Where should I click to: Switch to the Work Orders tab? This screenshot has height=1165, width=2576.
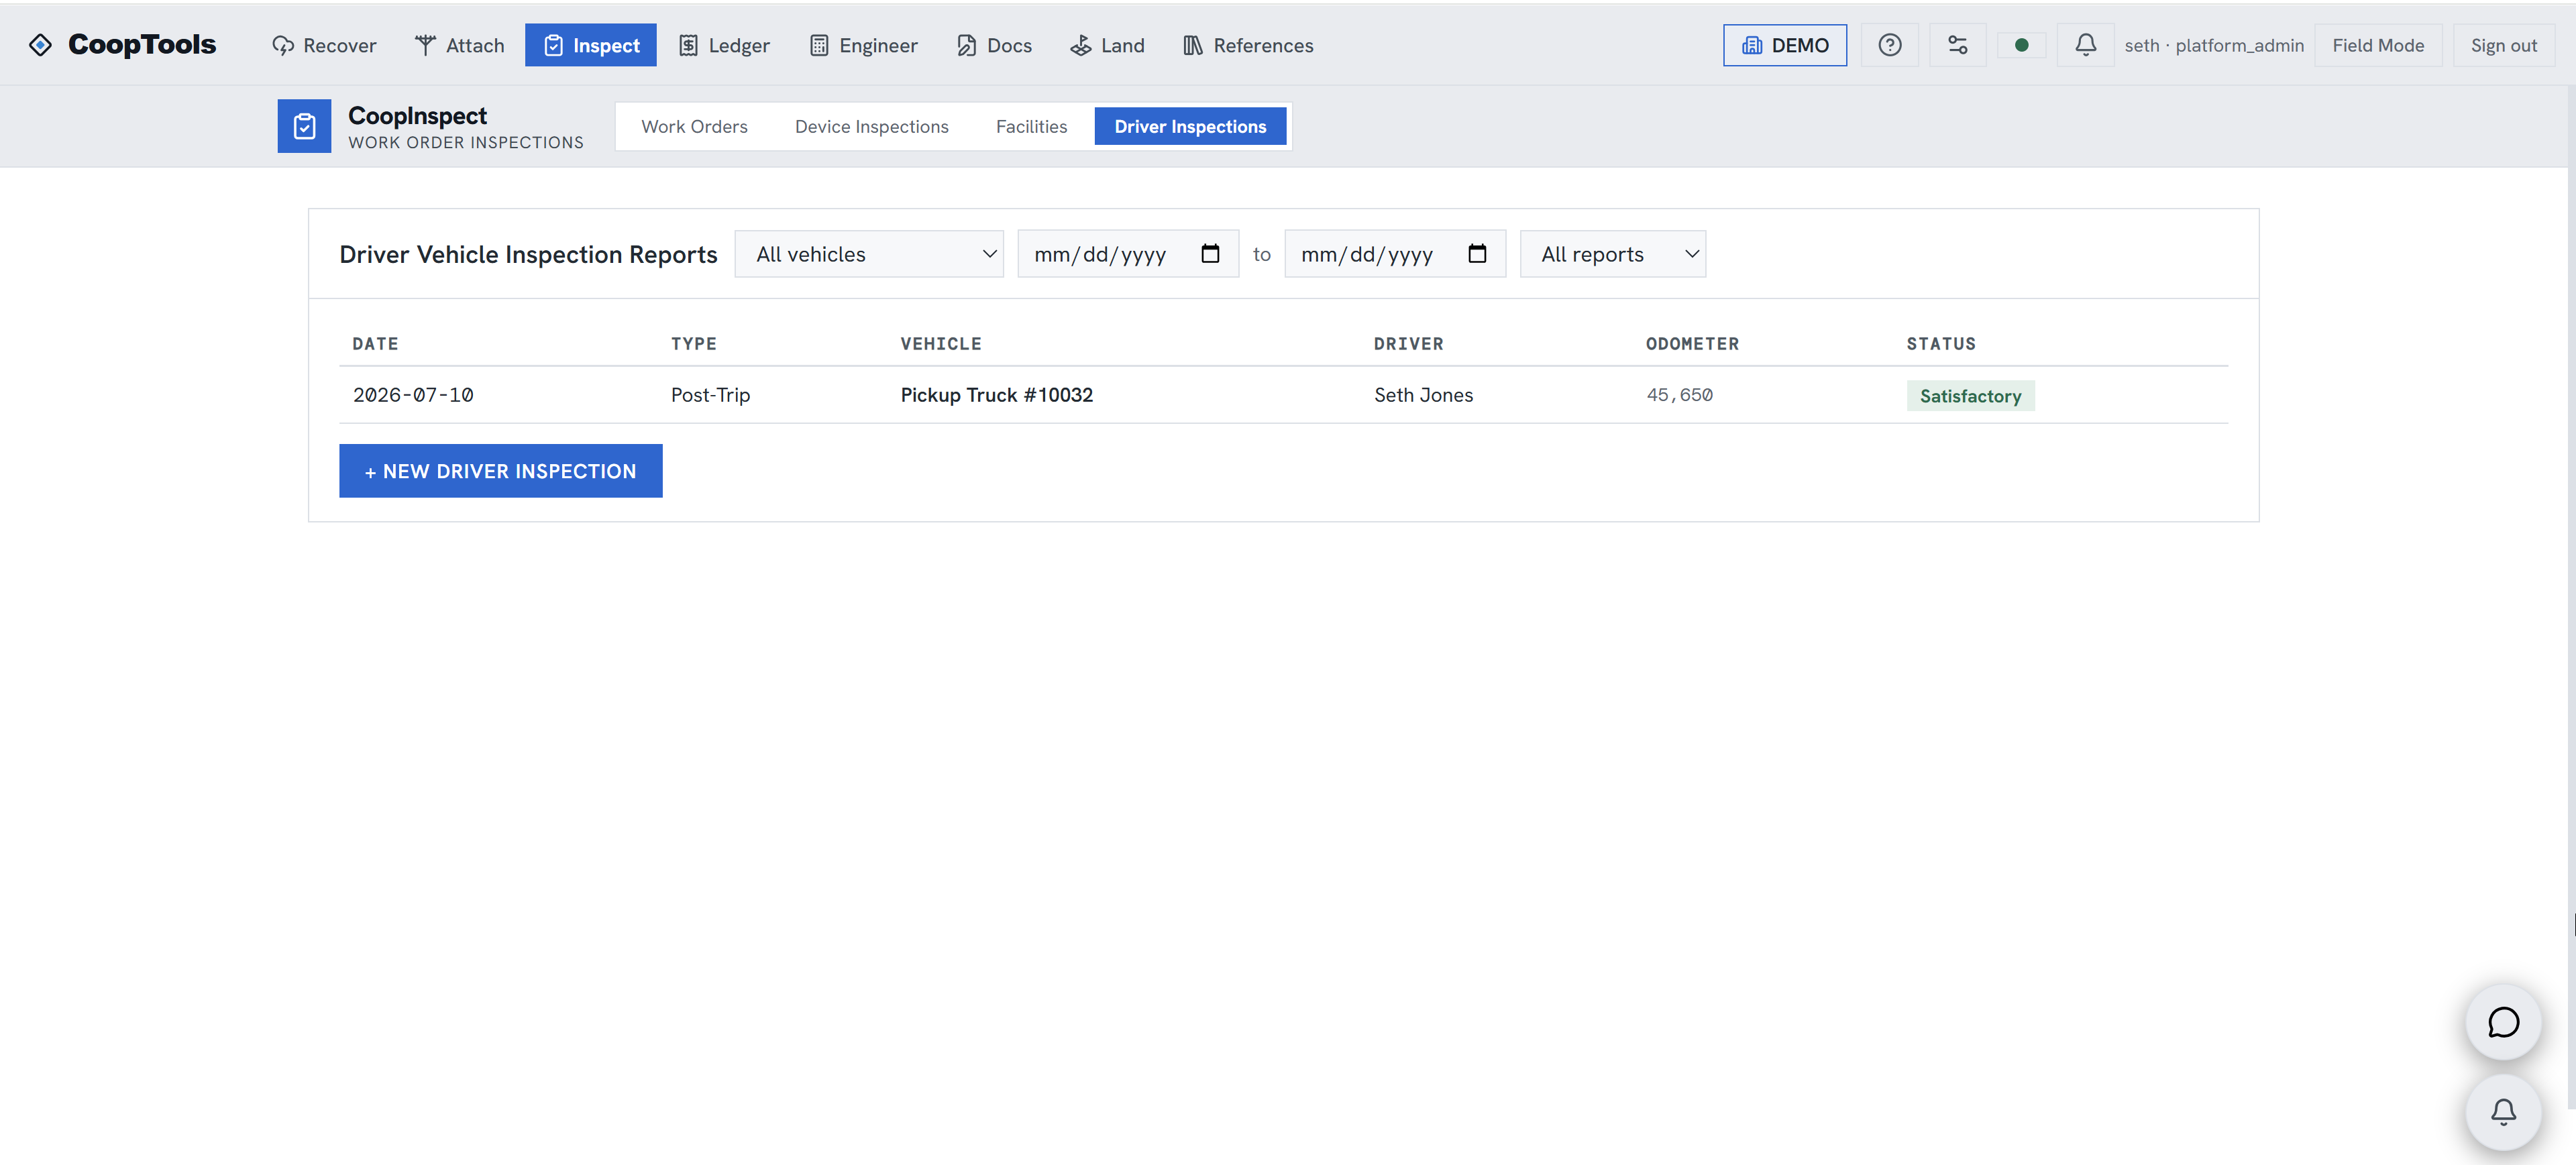pyautogui.click(x=694, y=126)
